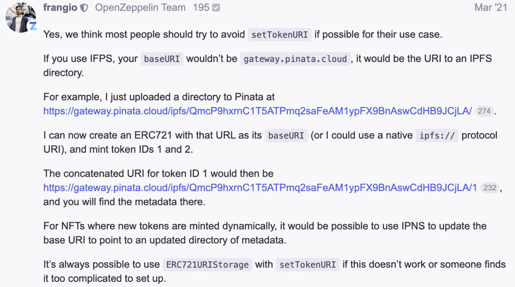This screenshot has width=515, height=287.
Task: Click the 274 link click-count badge
Action: click(x=484, y=111)
